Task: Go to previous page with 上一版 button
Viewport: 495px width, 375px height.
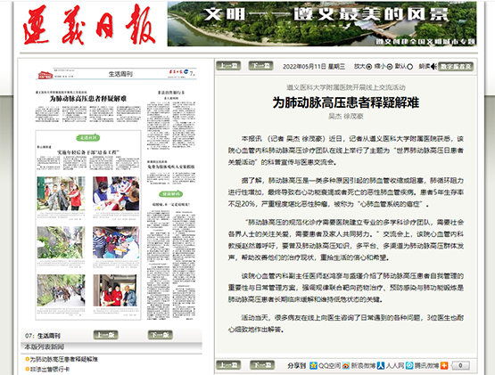Action: (106, 335)
